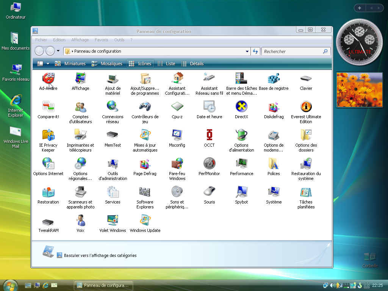Viewport: 388px width, 291px height.
Task: Open the Affichage display settings icon
Action: point(80,79)
